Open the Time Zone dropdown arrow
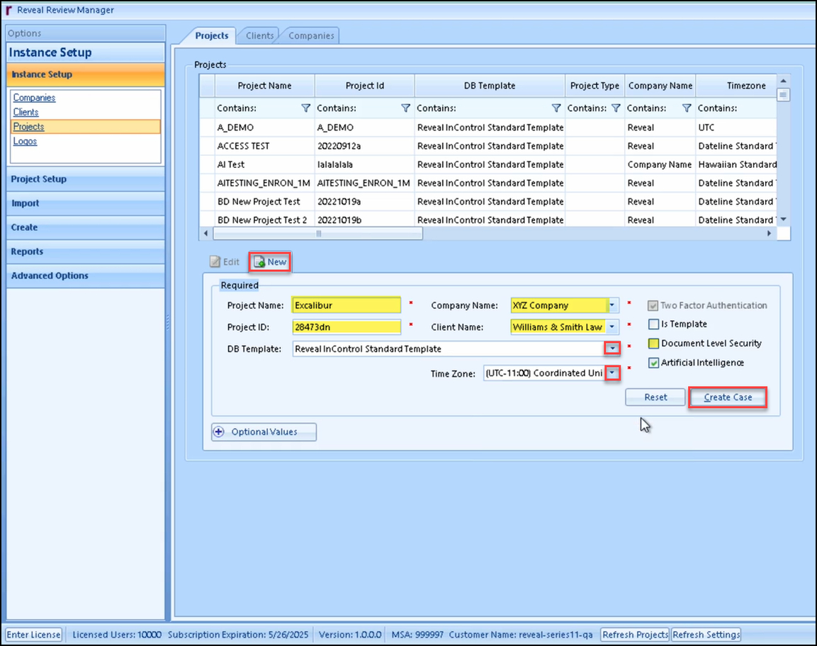The width and height of the screenshot is (817, 646). (x=613, y=373)
